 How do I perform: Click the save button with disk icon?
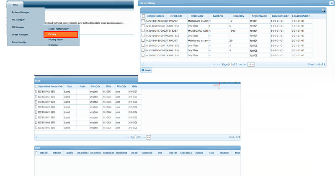tap(146, 70)
